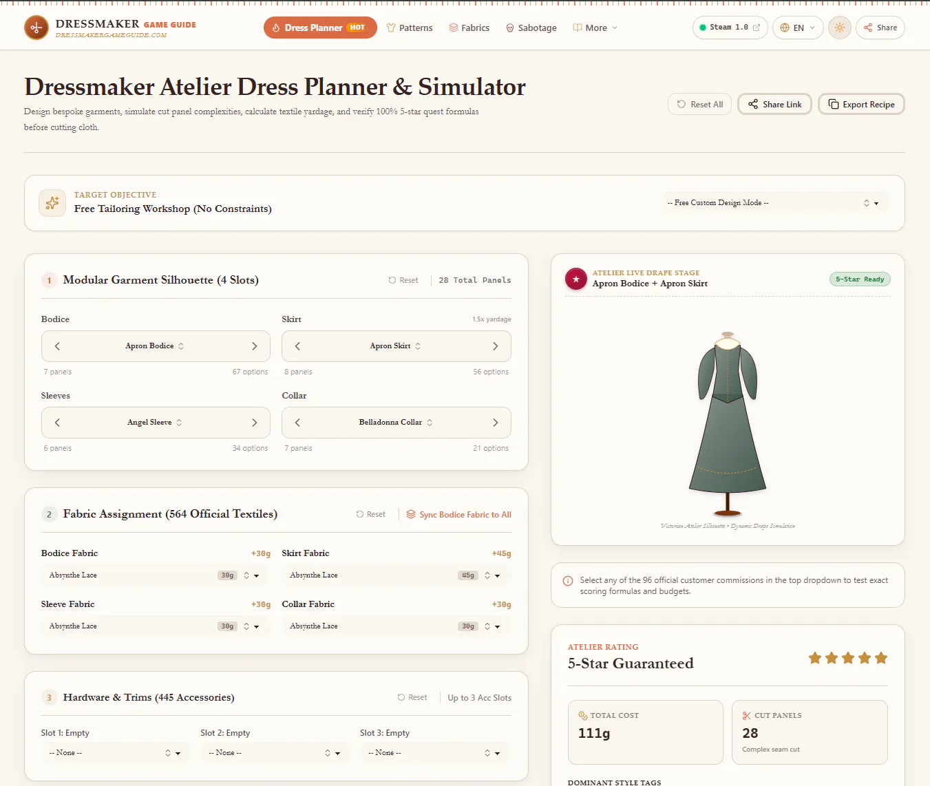
Task: Select next Bodice option arrow
Action: click(x=255, y=346)
